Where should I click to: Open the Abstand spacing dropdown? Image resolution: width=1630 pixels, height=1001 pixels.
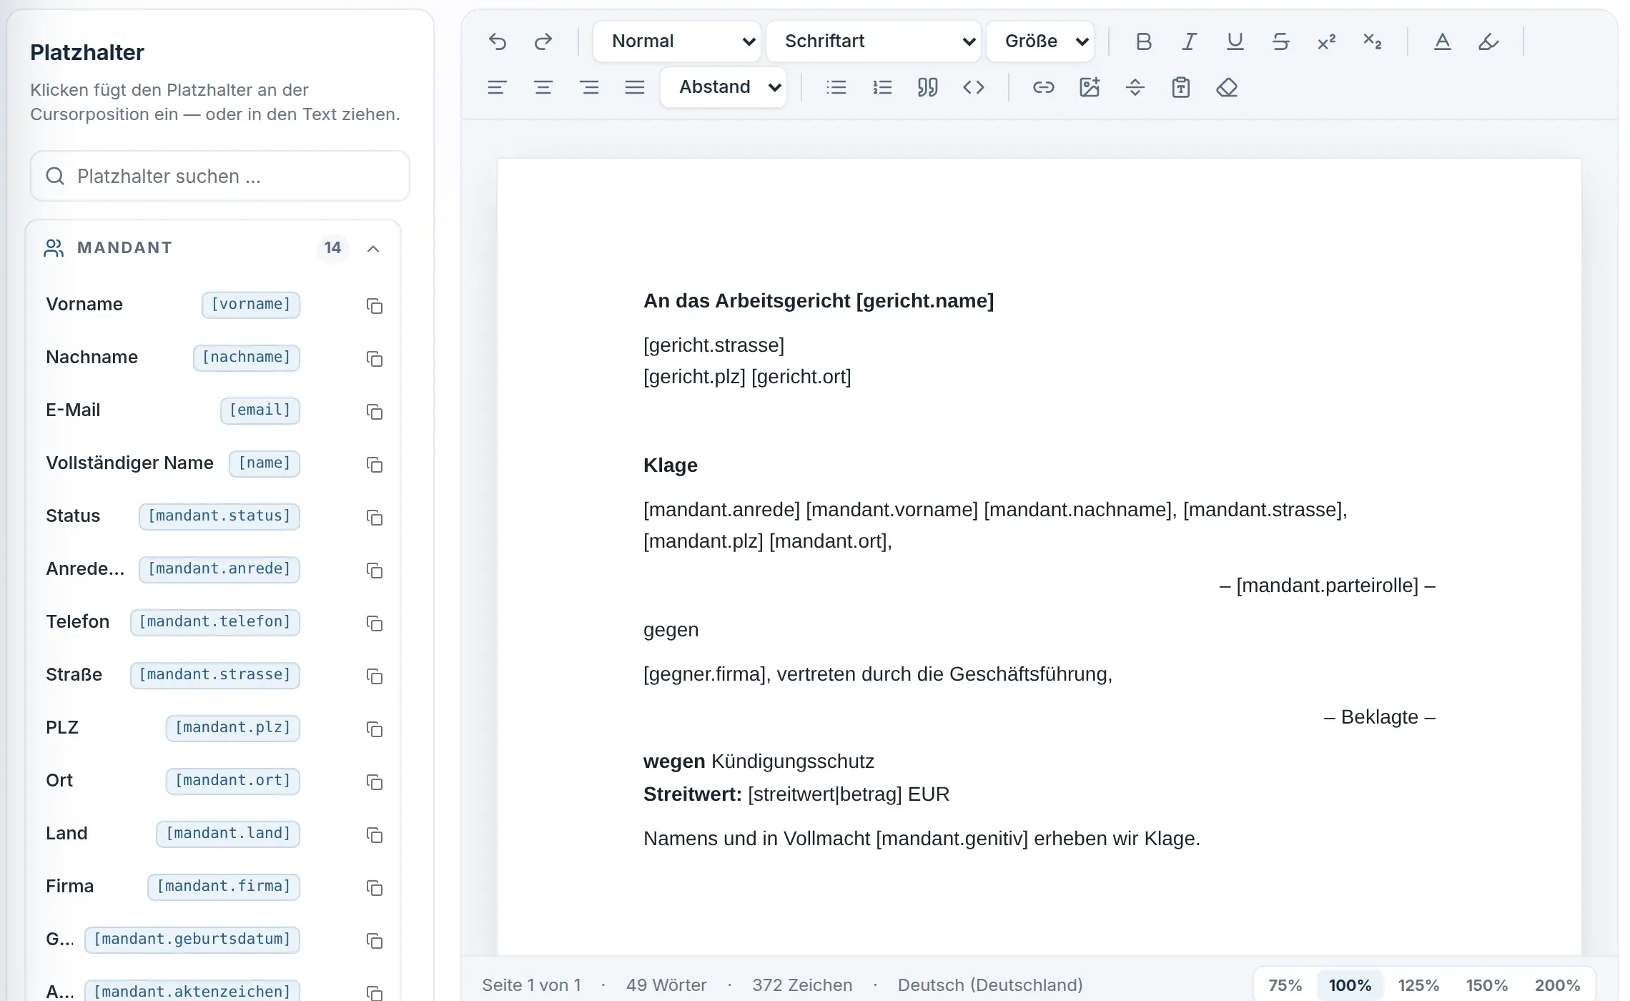coord(723,87)
